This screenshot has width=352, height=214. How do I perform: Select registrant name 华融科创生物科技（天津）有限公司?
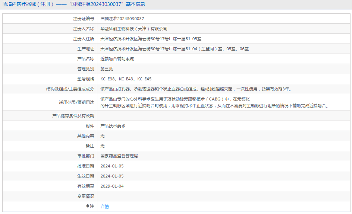click(134, 29)
